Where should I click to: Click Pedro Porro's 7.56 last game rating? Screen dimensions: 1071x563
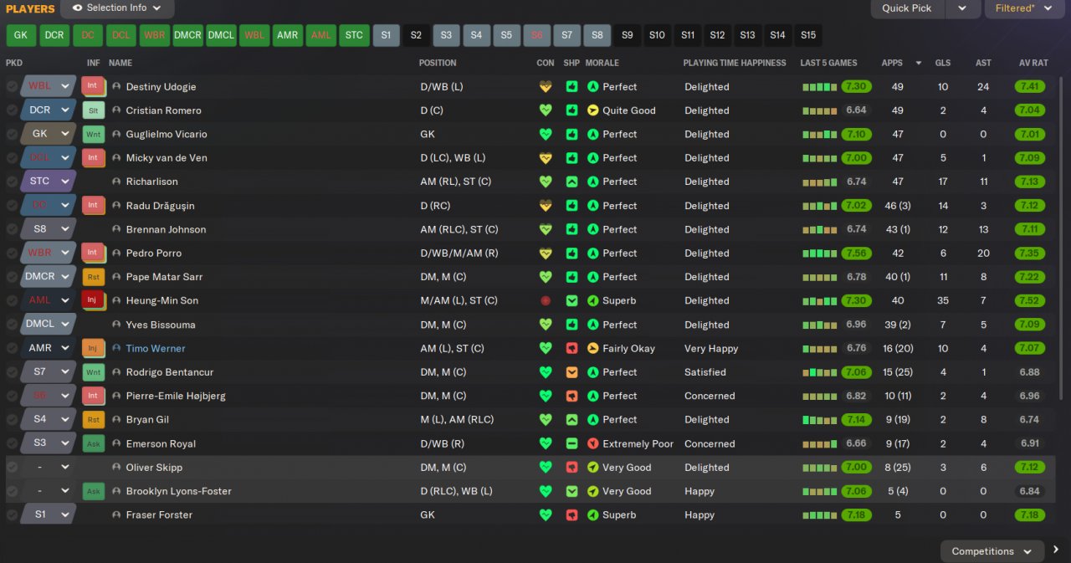pyautogui.click(x=856, y=253)
